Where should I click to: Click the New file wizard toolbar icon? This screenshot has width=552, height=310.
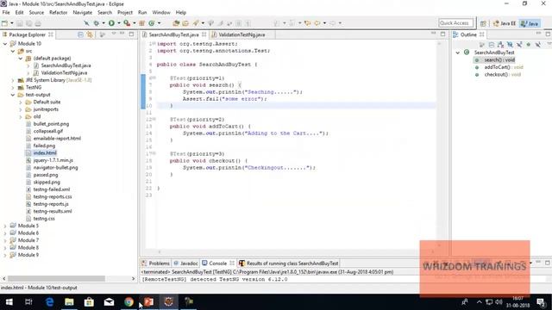click(4, 23)
